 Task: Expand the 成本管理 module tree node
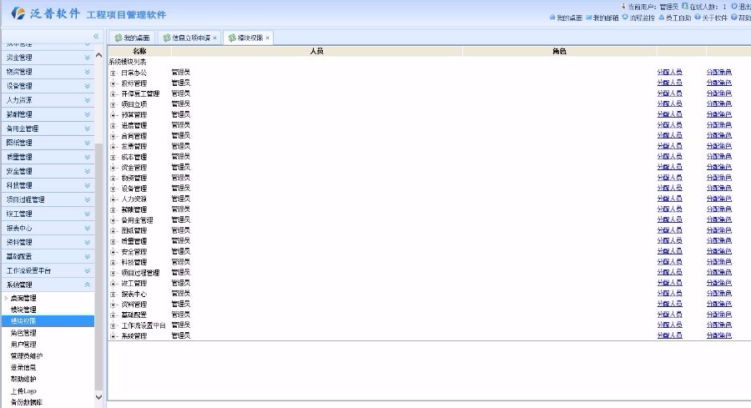pyautogui.click(x=113, y=157)
